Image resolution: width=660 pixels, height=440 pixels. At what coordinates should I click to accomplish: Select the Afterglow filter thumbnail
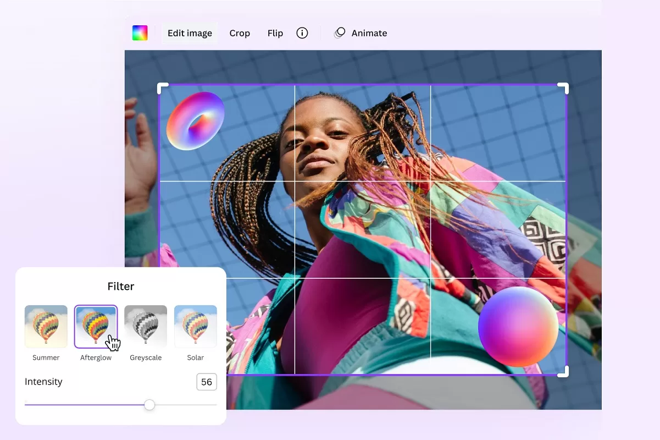point(96,326)
